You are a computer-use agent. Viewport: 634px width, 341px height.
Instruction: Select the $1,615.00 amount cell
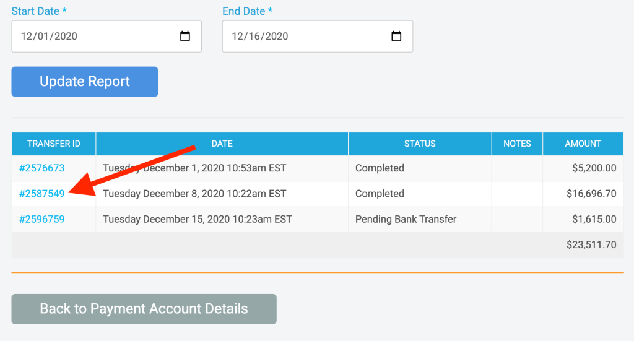tap(583, 219)
